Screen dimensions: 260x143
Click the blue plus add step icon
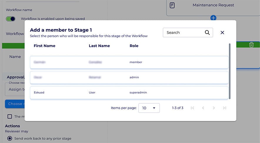click(214, 18)
